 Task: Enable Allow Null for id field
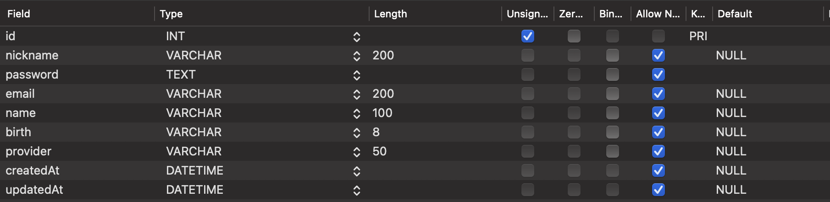point(658,36)
